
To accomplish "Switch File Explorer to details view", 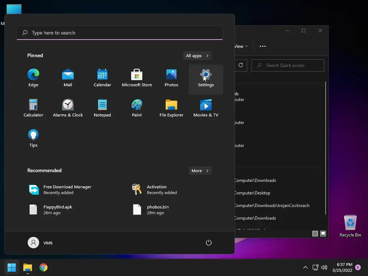I will 315,234.
